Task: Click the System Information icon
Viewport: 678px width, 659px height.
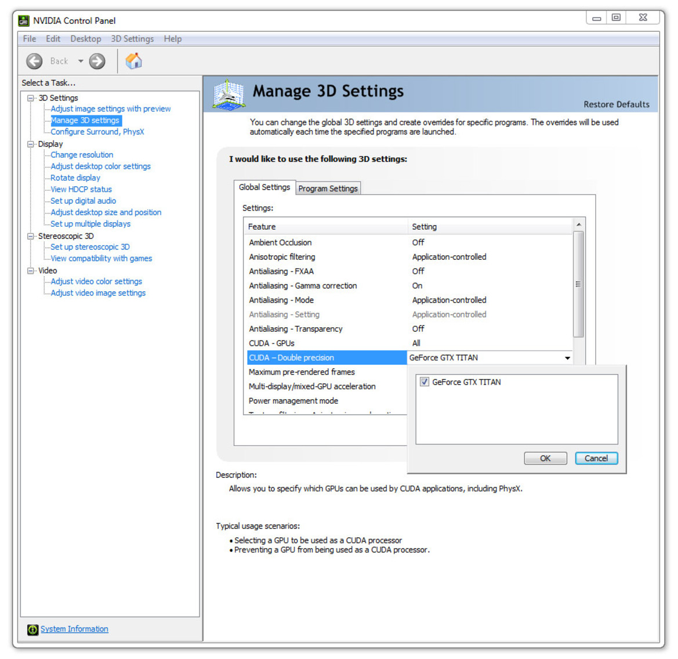Action: click(32, 629)
